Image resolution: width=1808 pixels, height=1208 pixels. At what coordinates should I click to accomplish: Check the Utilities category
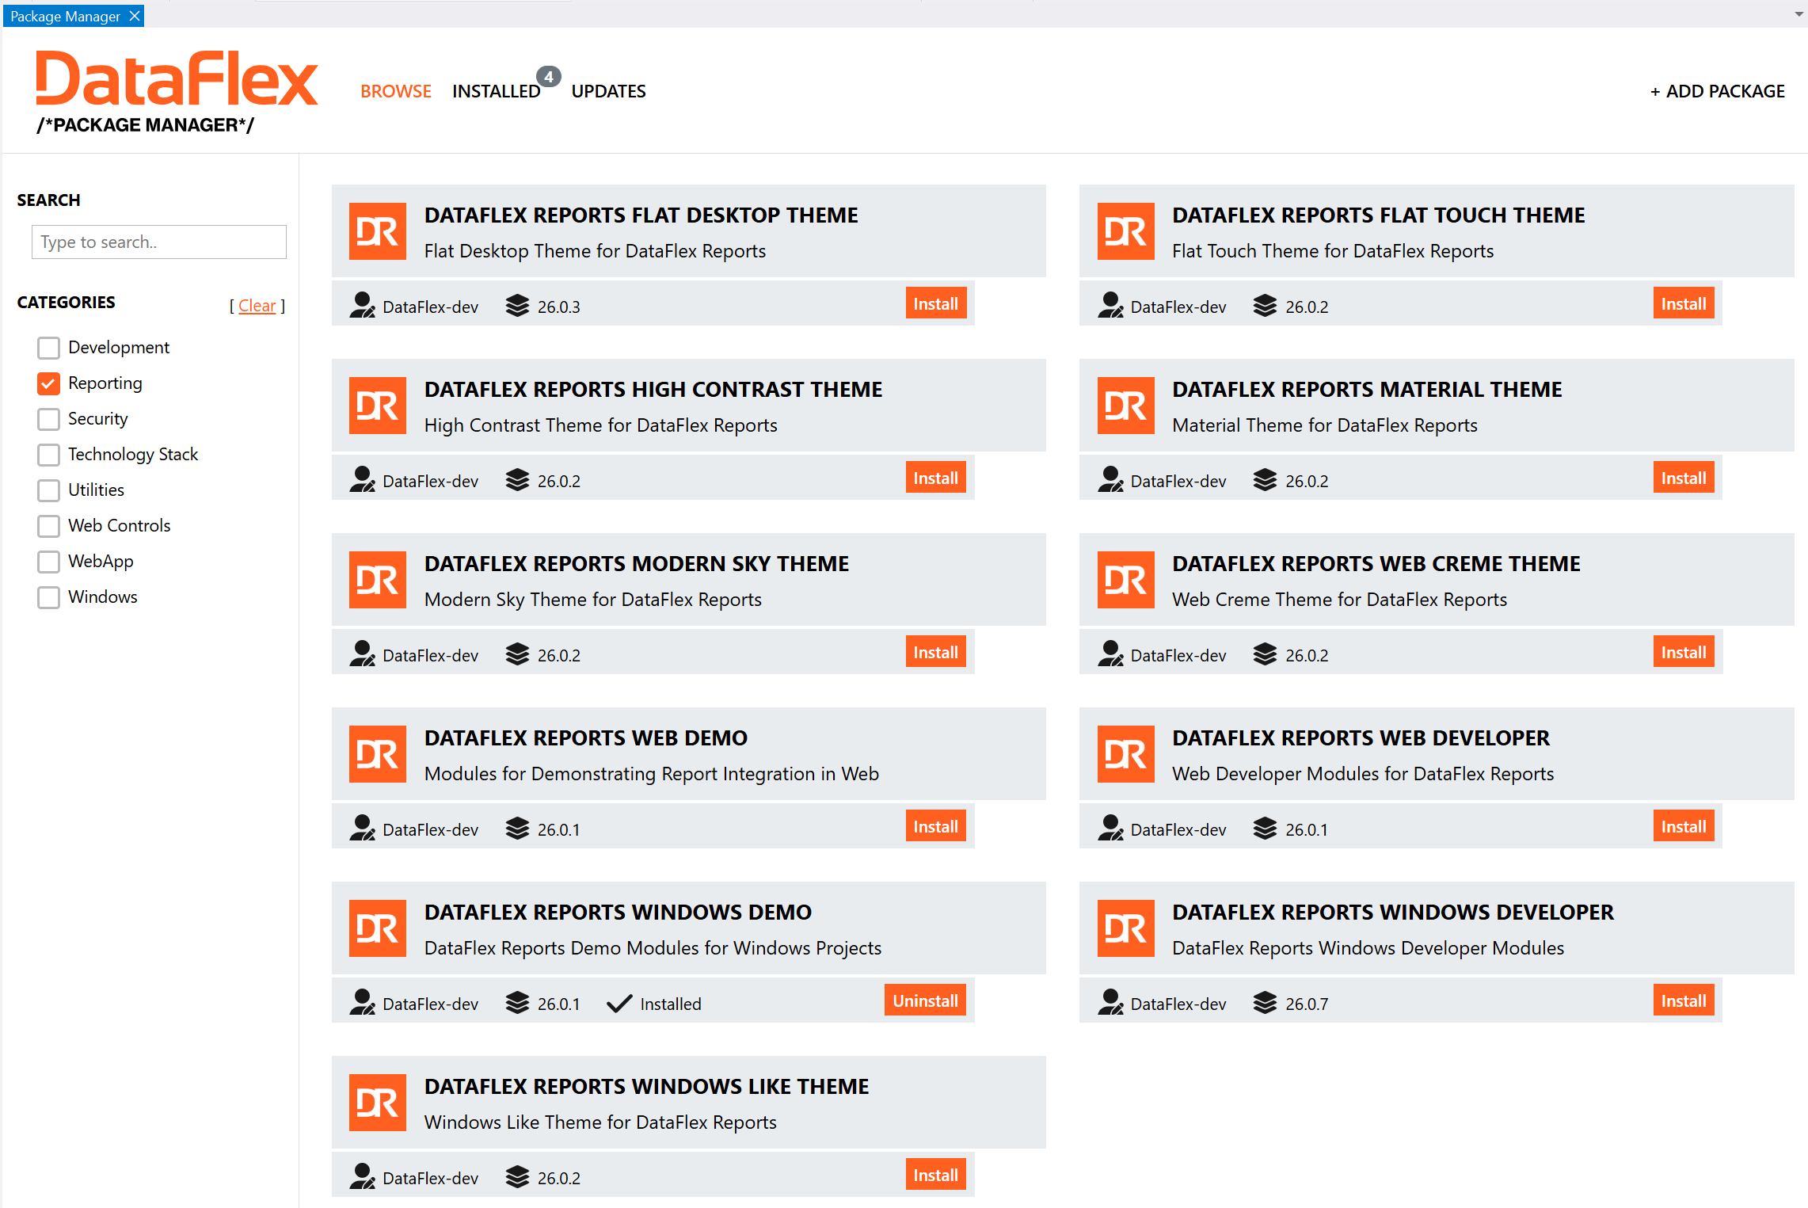(x=48, y=490)
